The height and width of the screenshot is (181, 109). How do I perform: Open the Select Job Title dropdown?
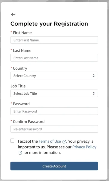click(54, 94)
